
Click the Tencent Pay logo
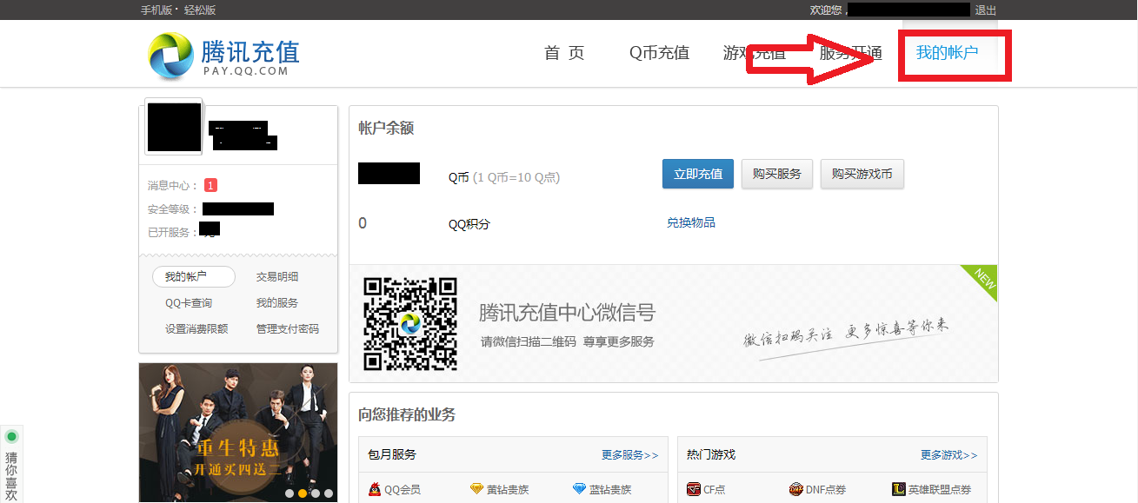pos(224,55)
